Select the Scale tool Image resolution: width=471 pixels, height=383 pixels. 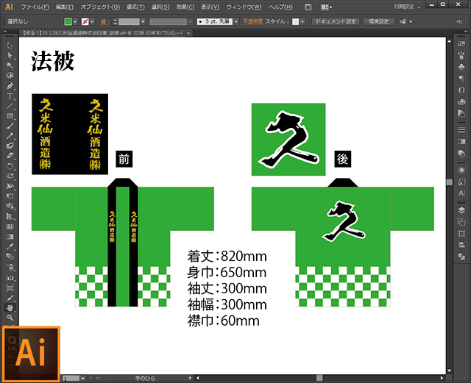[x=10, y=176]
